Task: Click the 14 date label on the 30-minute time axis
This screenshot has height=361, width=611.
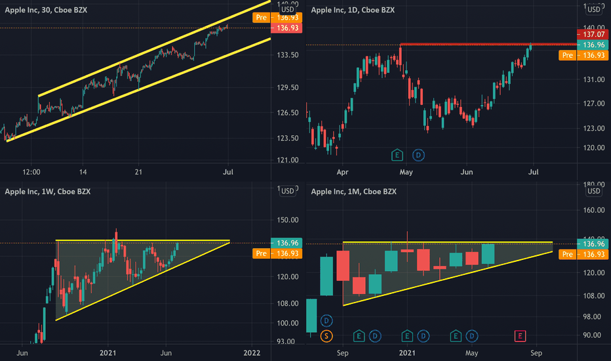Action: pyautogui.click(x=83, y=172)
